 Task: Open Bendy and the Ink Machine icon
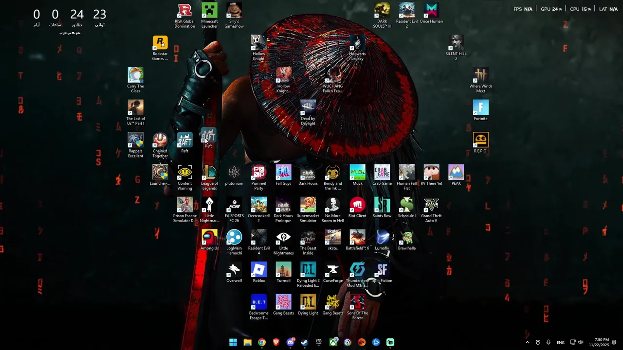tap(333, 178)
